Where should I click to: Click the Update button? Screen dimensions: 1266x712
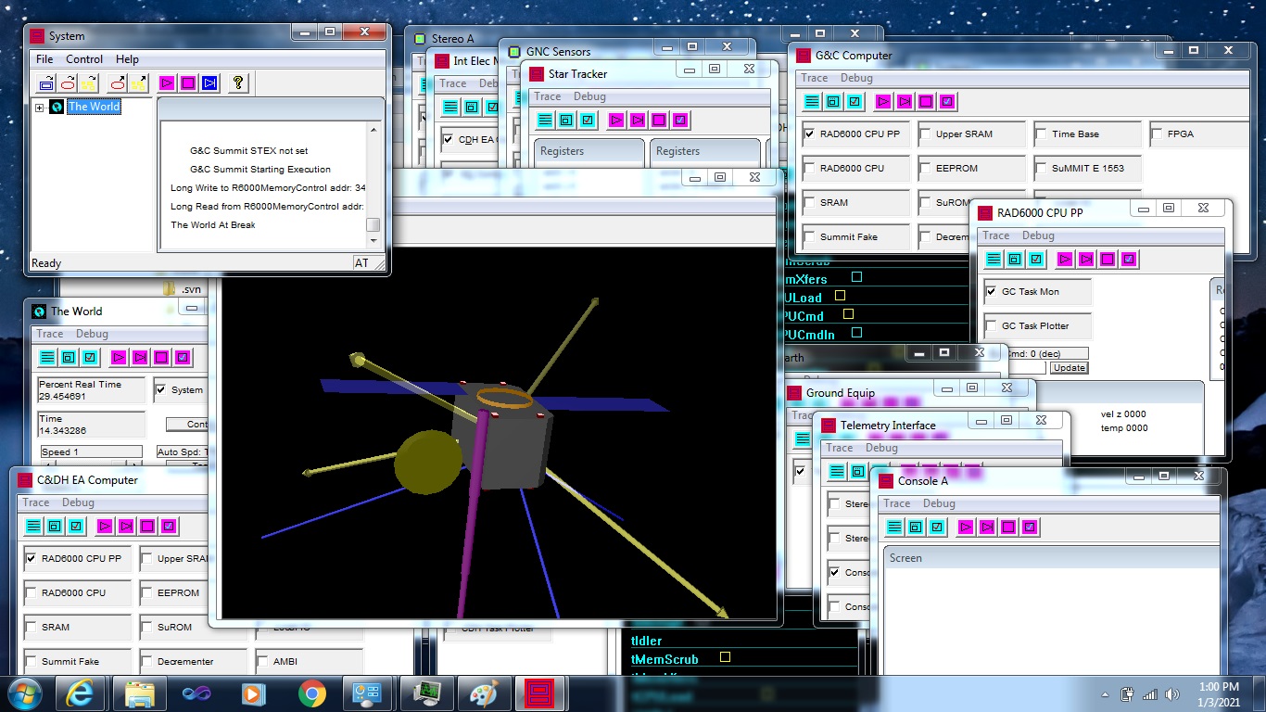pyautogui.click(x=1069, y=368)
